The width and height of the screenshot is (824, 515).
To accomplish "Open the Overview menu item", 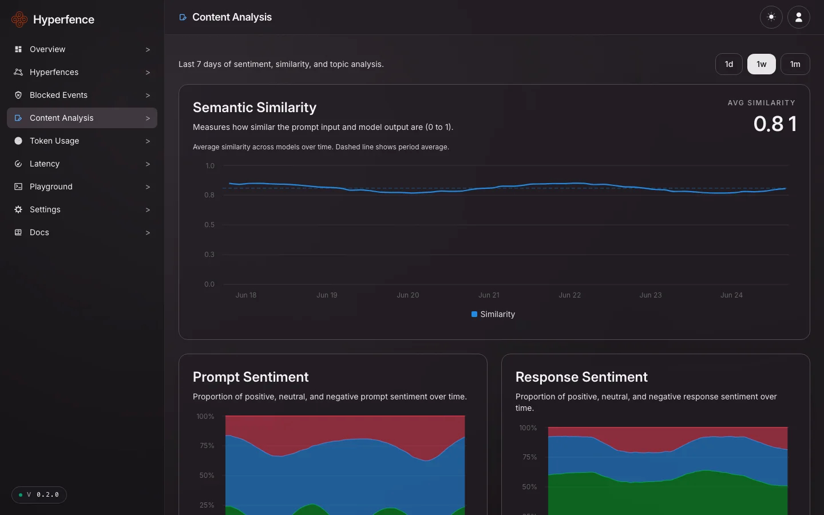I will tap(82, 49).
